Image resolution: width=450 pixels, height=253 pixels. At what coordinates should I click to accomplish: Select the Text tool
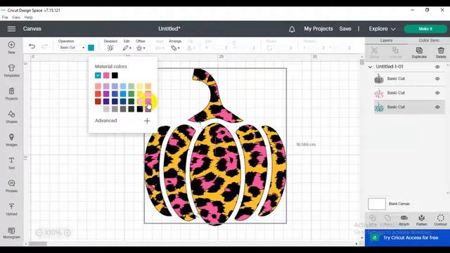coord(11,163)
